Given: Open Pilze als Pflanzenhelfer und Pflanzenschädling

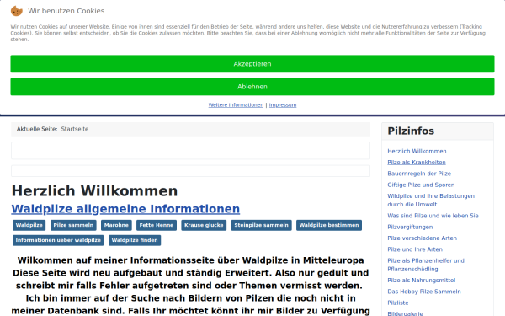Looking at the screenshot, I should click(x=426, y=265).
